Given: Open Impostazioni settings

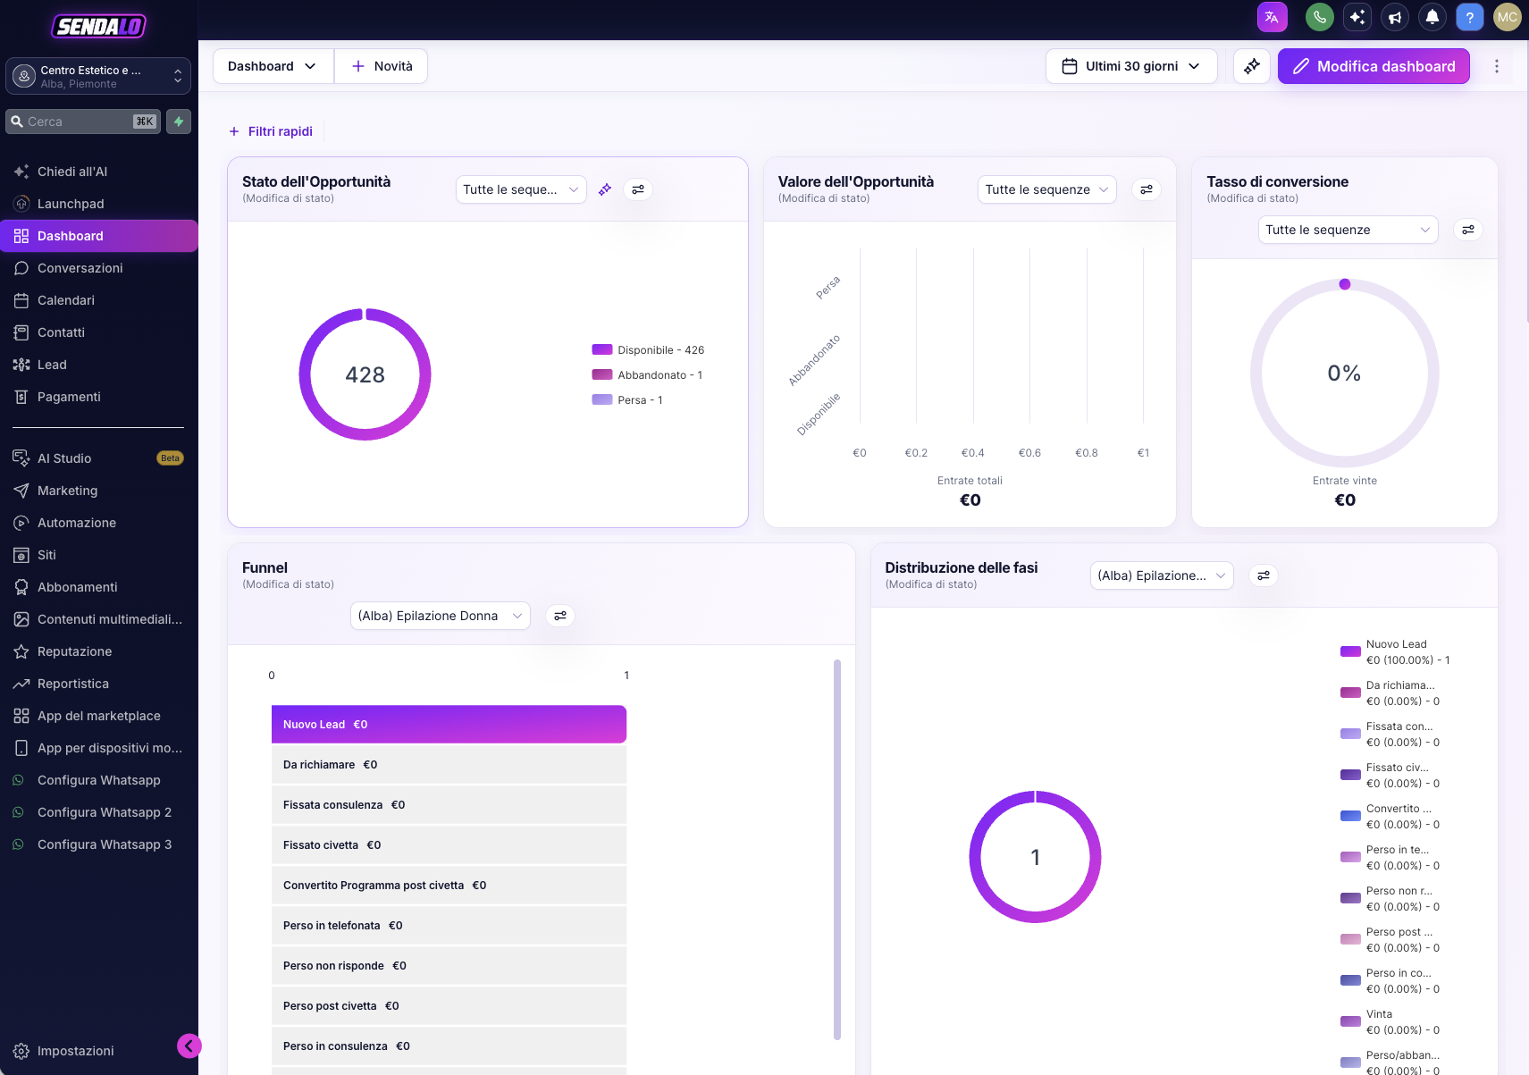Looking at the screenshot, I should point(76,1051).
